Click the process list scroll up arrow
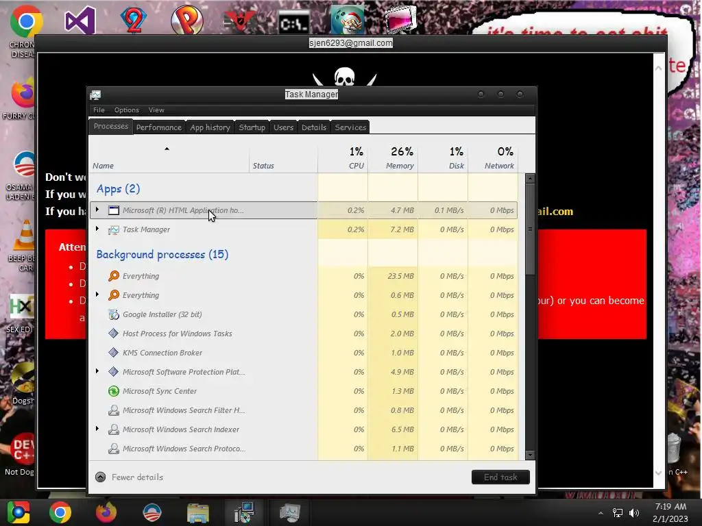 (x=530, y=179)
